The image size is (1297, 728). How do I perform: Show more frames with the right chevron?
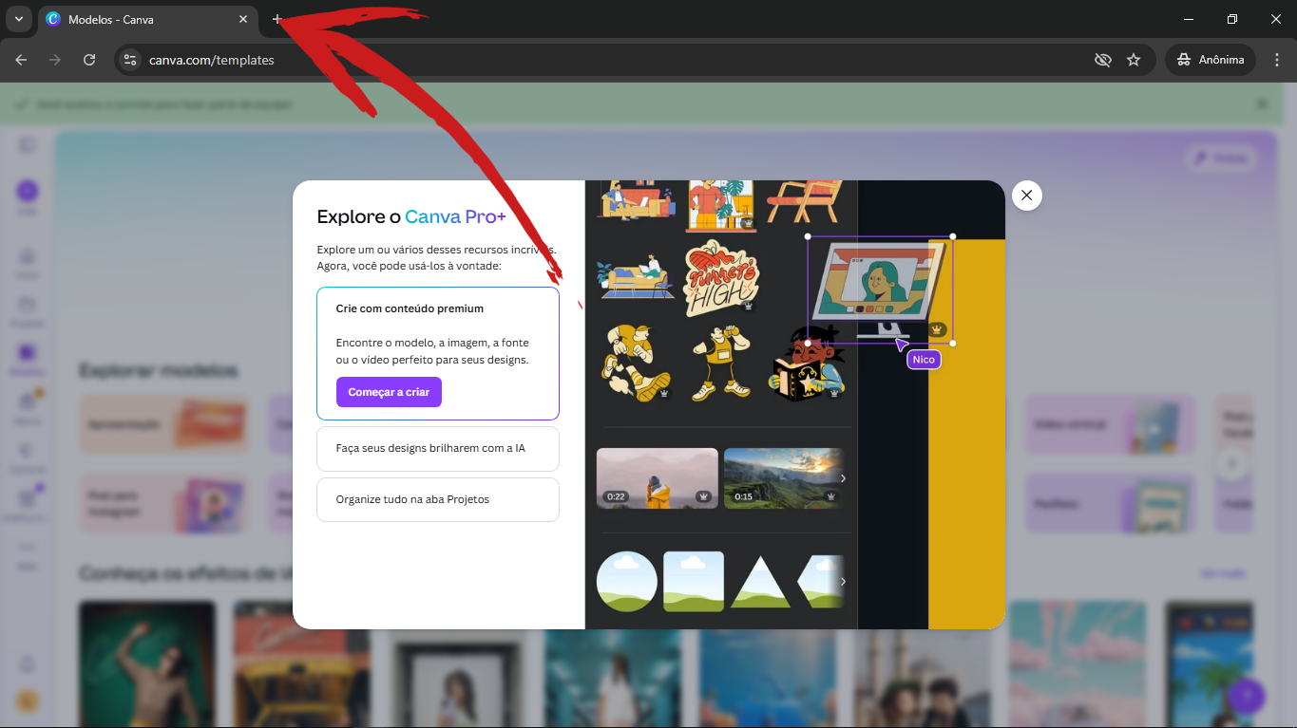tap(843, 582)
